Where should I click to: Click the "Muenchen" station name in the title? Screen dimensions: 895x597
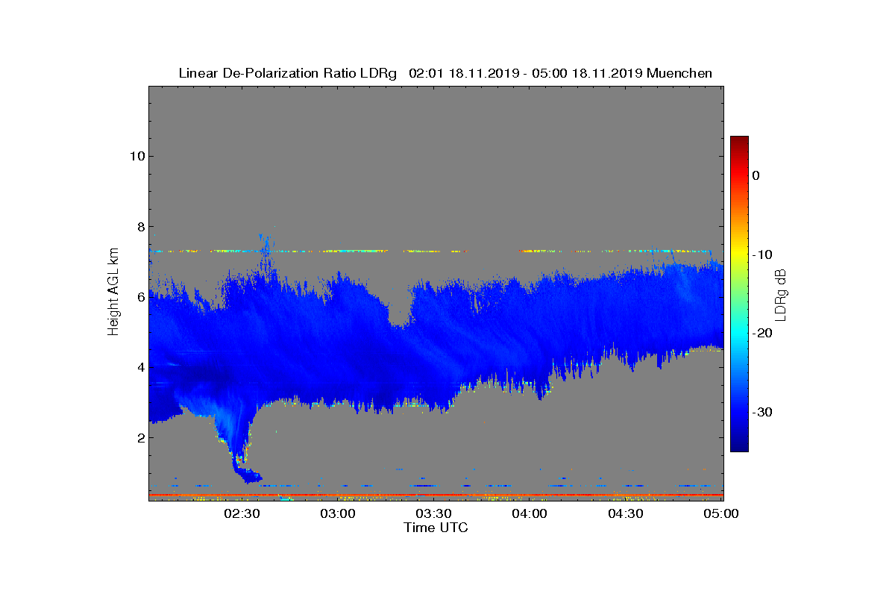pyautogui.click(x=679, y=73)
